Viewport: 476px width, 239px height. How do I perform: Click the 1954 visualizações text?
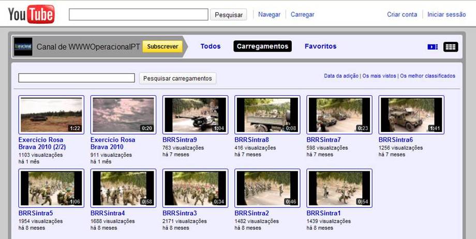click(x=41, y=221)
